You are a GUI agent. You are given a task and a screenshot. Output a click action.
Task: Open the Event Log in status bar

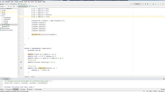[x=163, y=89]
